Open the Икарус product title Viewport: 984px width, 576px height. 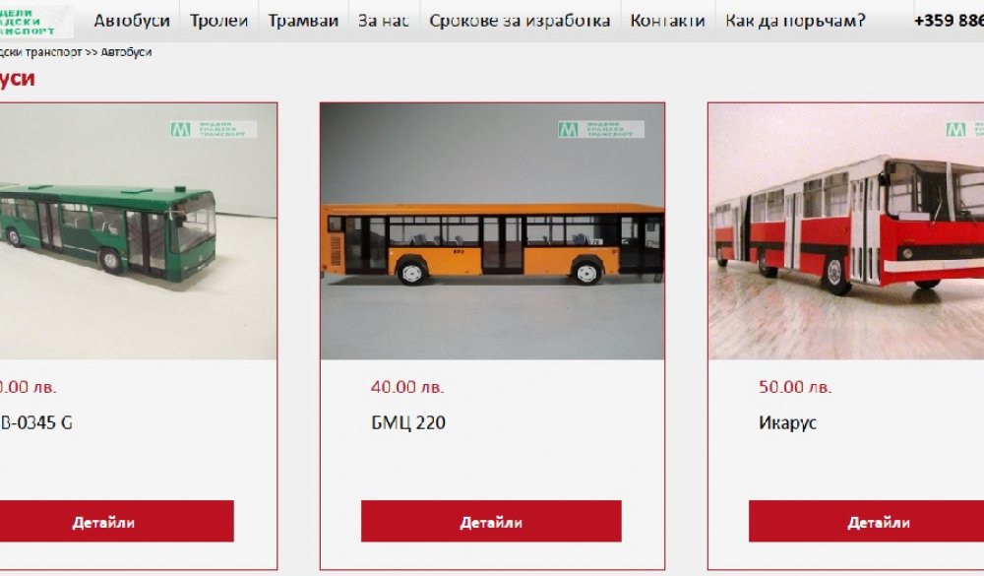click(x=787, y=422)
